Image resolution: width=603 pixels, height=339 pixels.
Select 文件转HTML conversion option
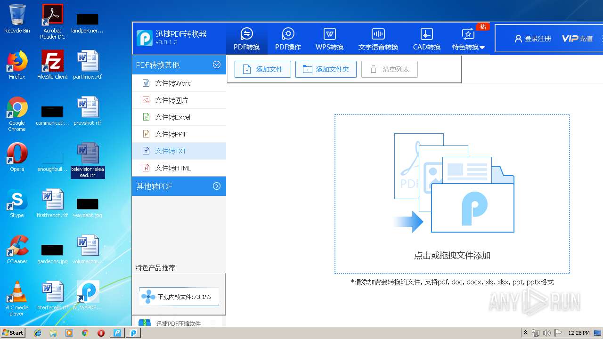click(179, 168)
